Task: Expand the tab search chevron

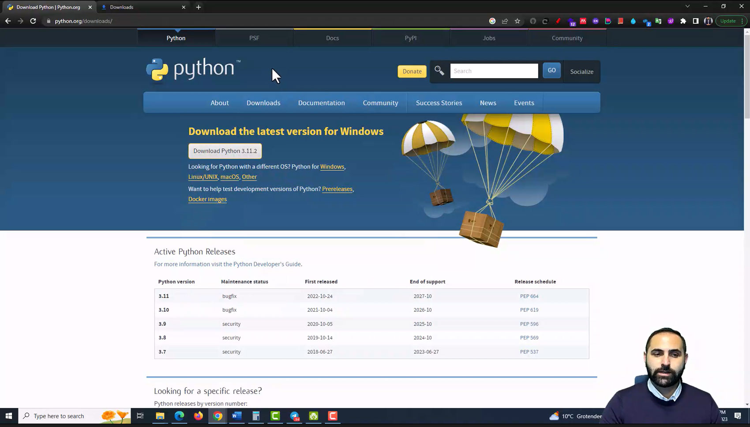Action: tap(687, 6)
